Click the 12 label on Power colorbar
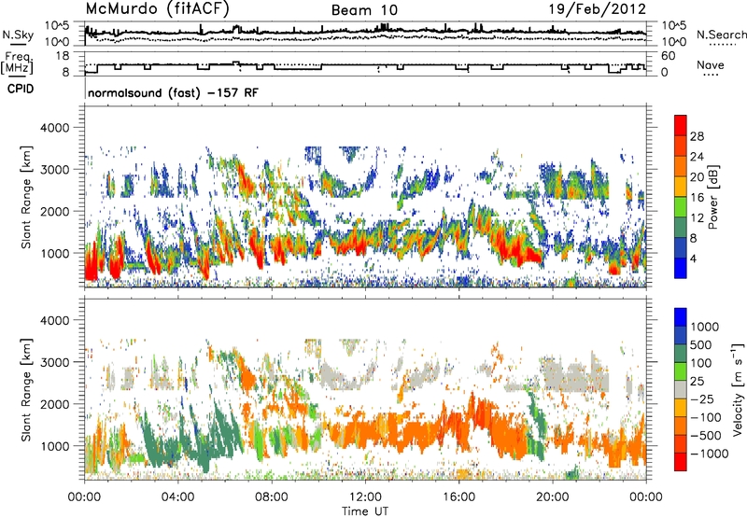Image resolution: width=747 pixels, height=517 pixels. pyautogui.click(x=697, y=218)
